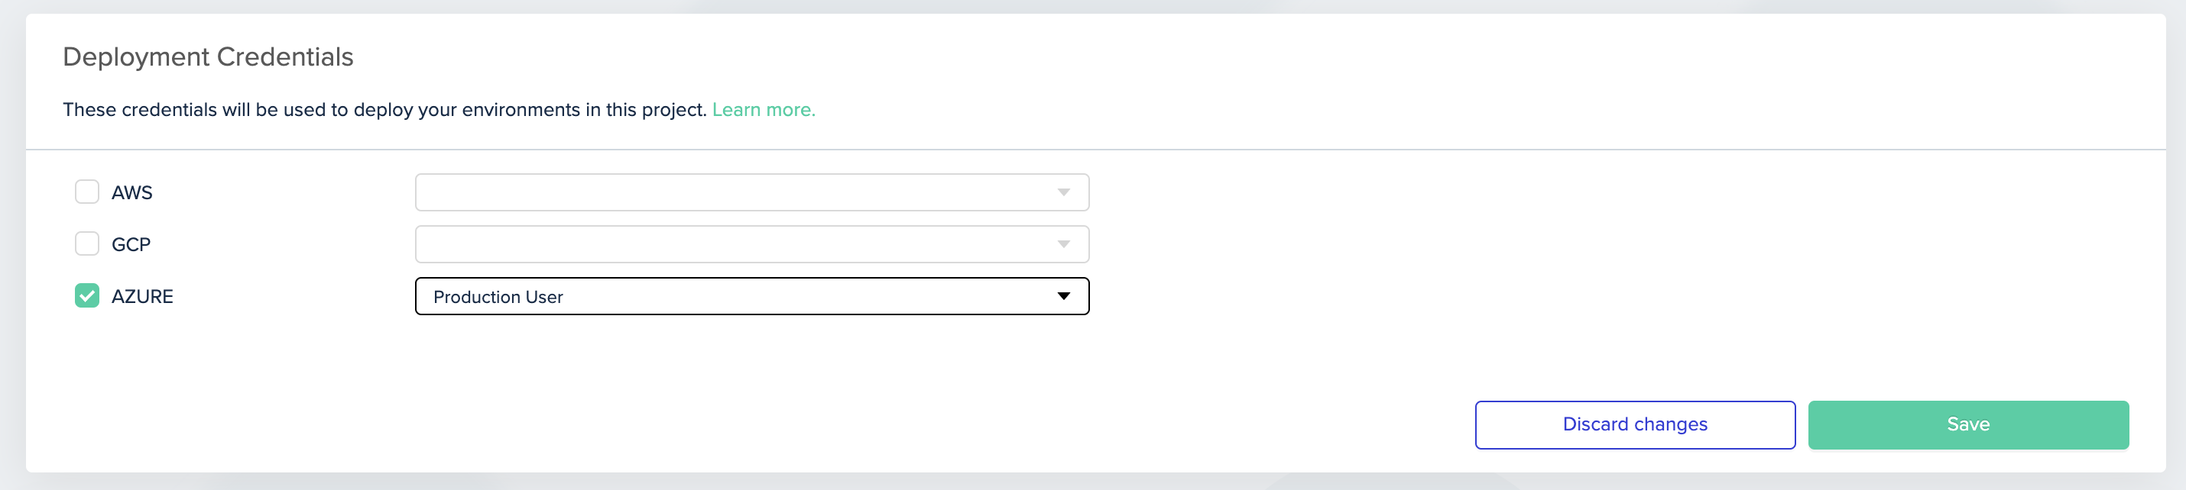
Task: Click the AZURE label
Action: 144,296
